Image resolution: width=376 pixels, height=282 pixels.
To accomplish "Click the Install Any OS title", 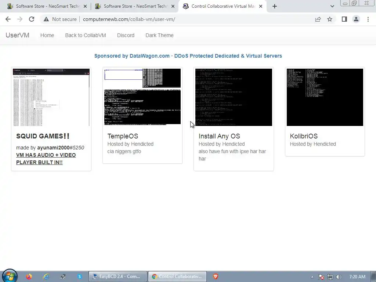I will pyautogui.click(x=219, y=136).
